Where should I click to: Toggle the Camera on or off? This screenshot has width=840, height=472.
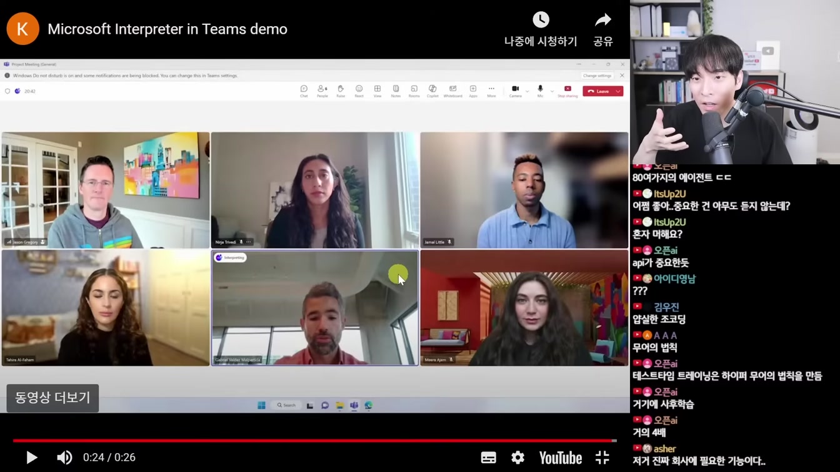point(515,91)
